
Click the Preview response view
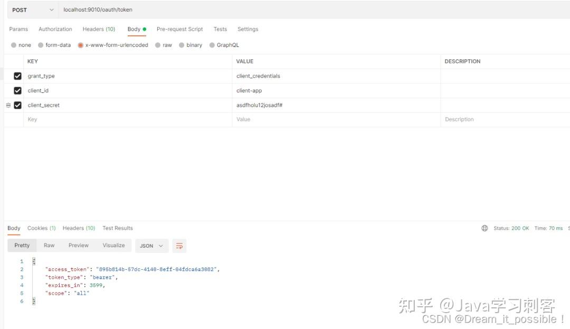(78, 246)
